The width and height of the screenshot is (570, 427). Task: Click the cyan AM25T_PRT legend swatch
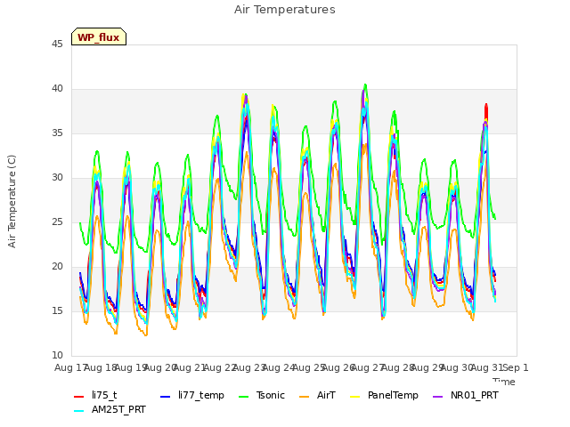pyautogui.click(x=79, y=411)
